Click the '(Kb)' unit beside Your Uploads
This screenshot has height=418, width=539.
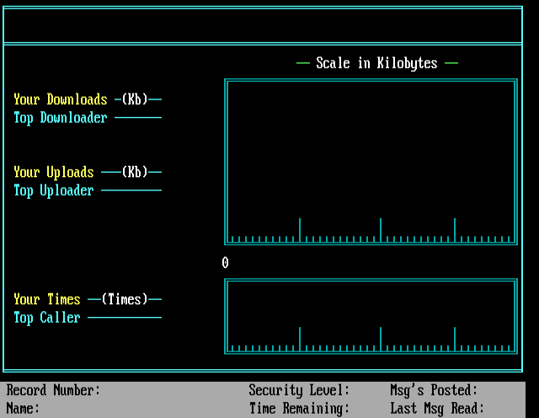[x=135, y=172]
